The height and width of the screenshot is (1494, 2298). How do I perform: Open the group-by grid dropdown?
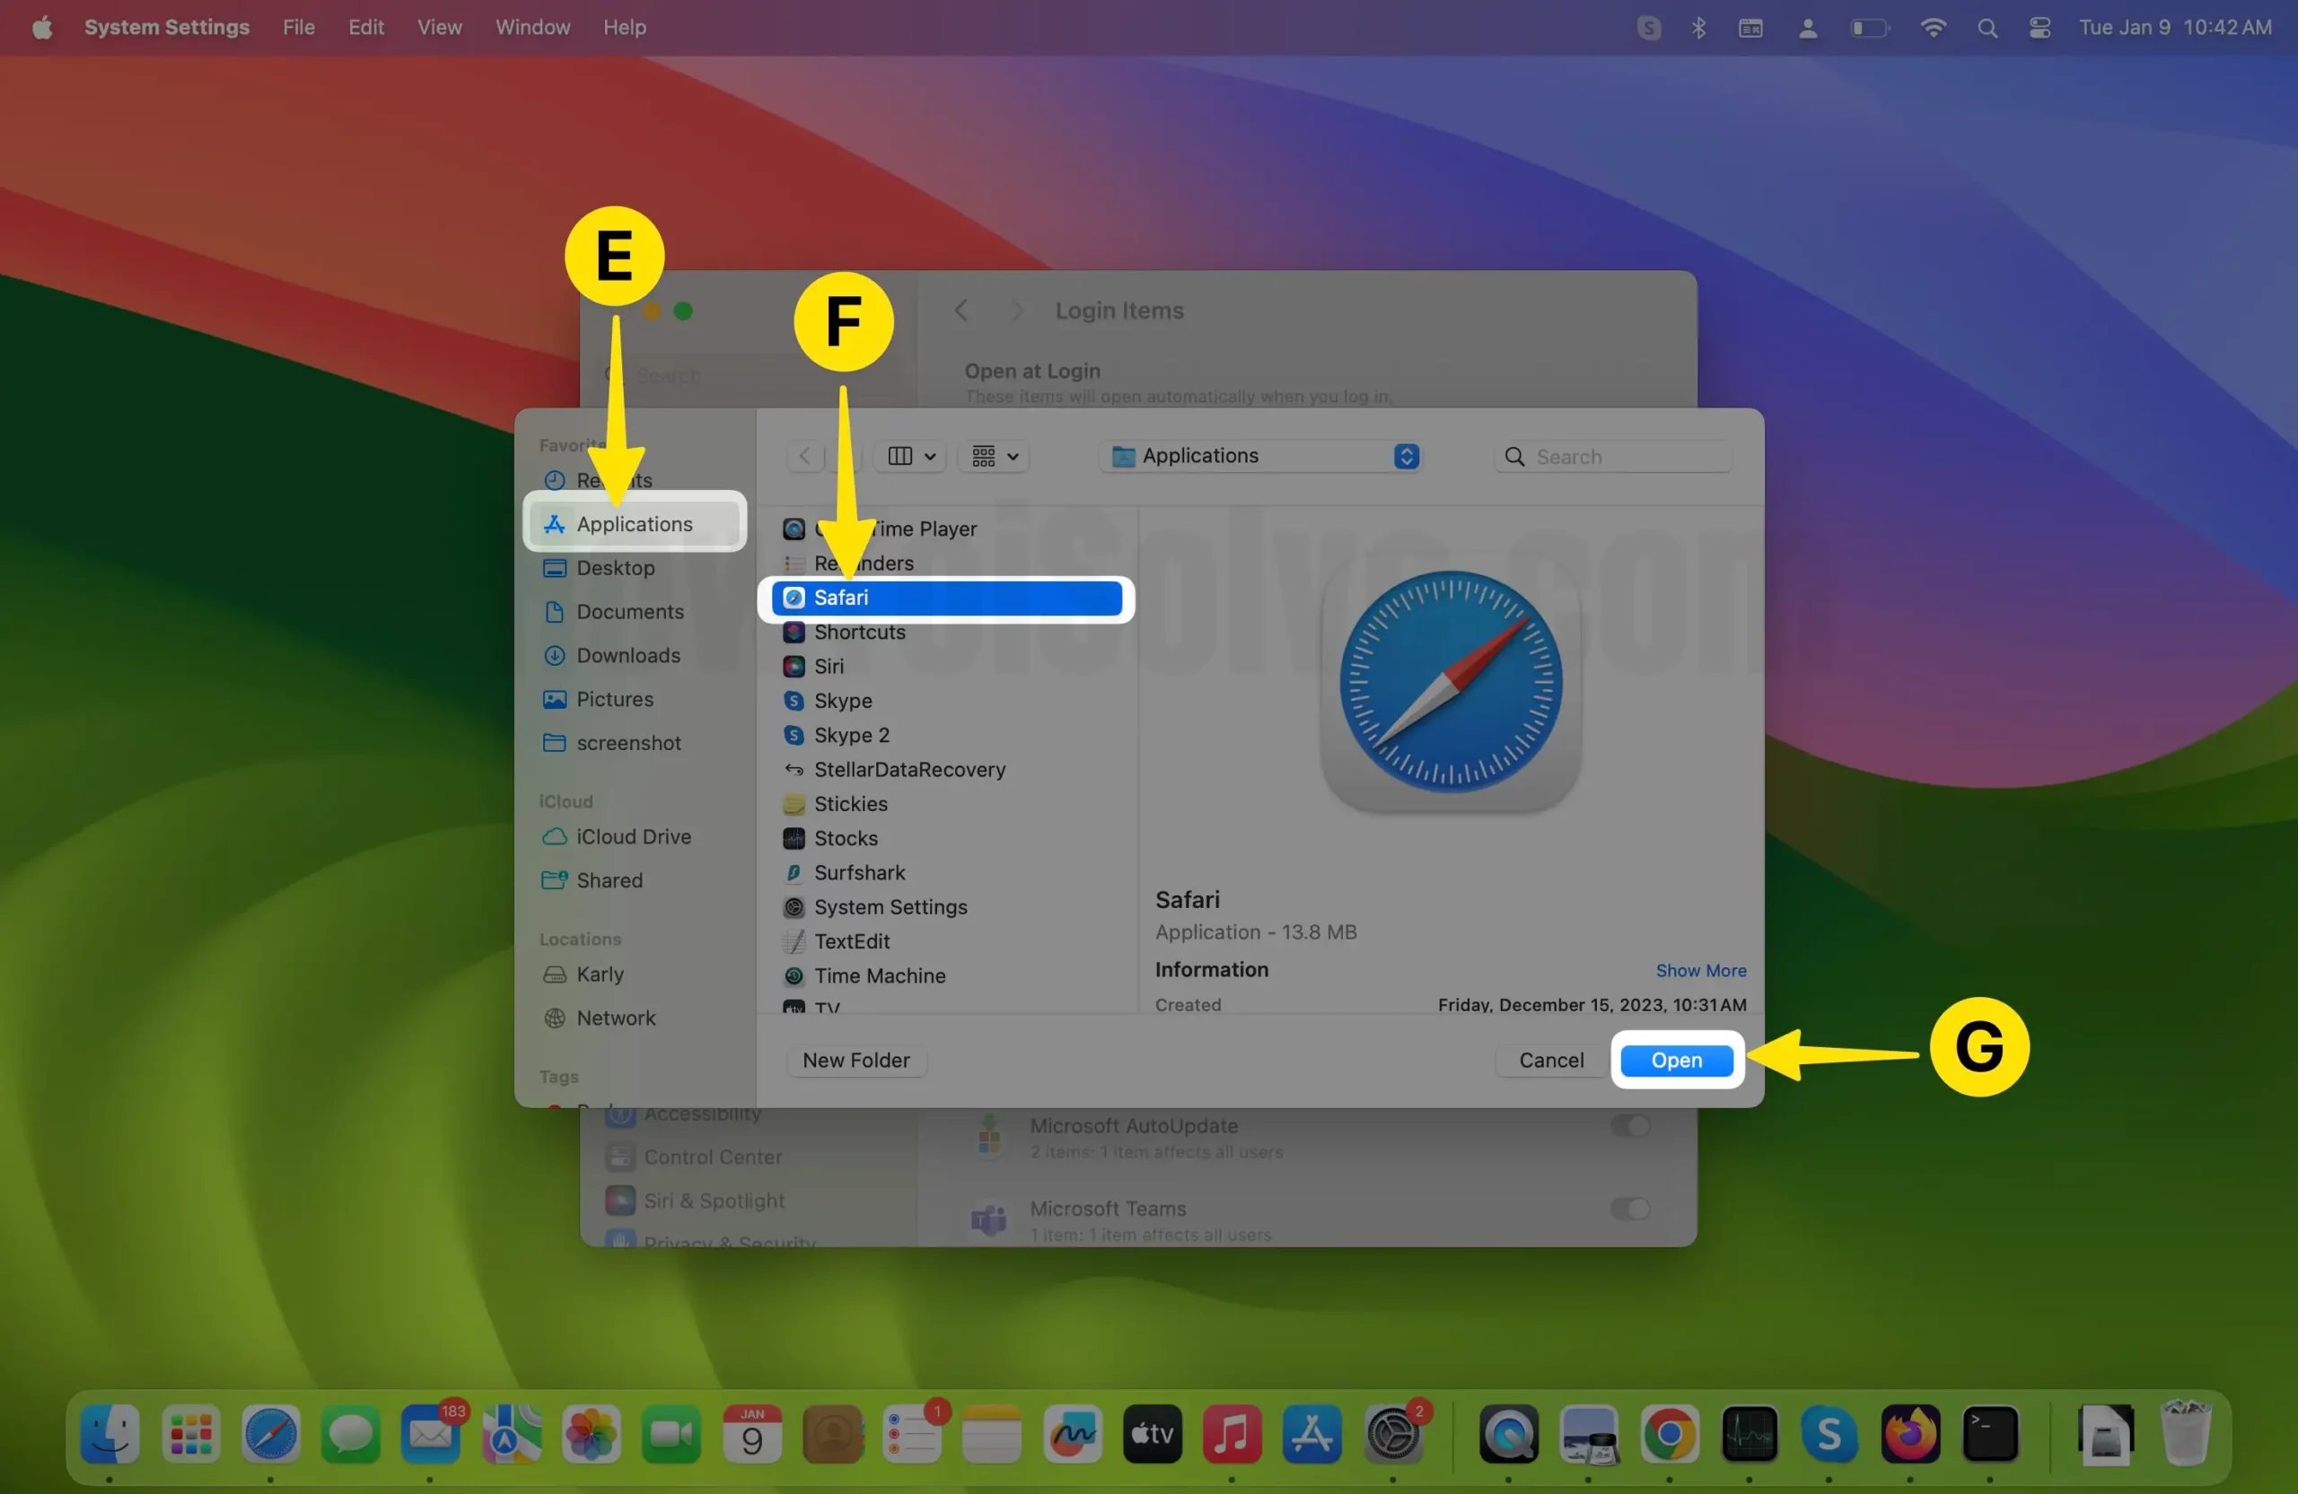click(x=995, y=457)
